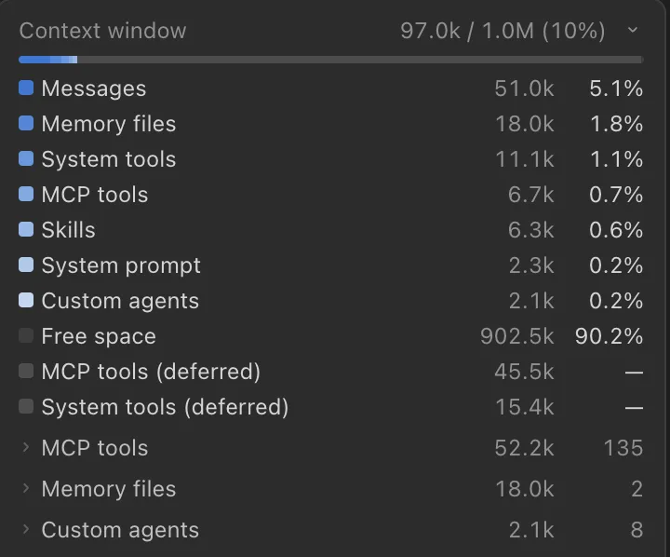670x557 pixels.
Task: Select the Skills 6.3k row
Action: pyautogui.click(x=330, y=230)
